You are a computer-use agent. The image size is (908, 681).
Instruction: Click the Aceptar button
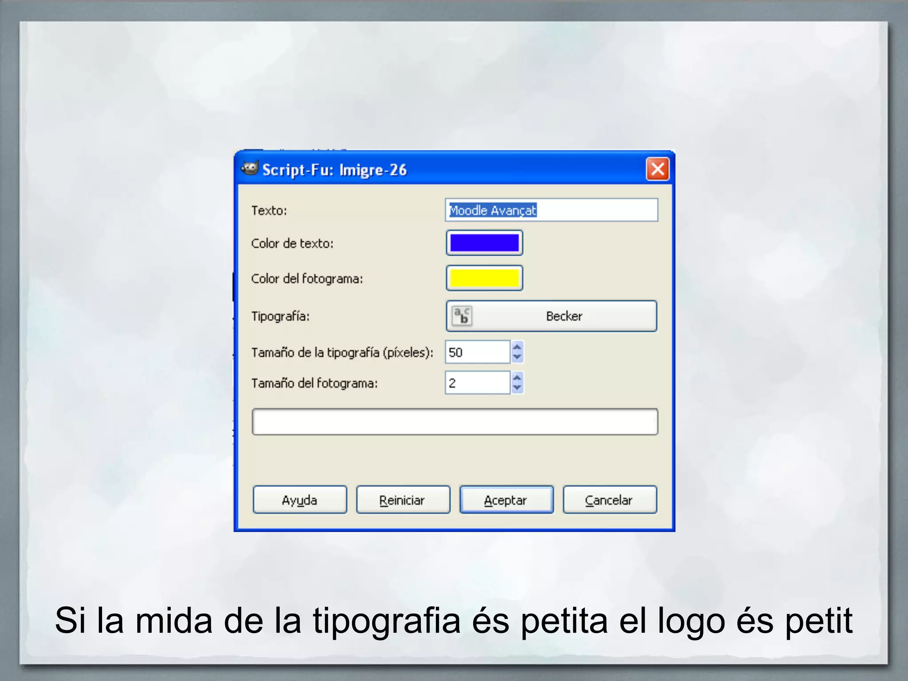click(506, 500)
